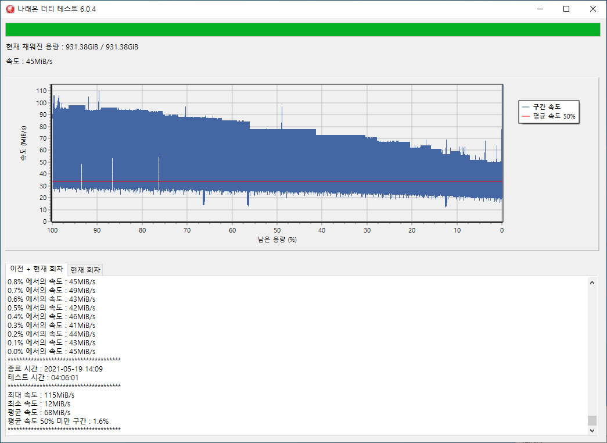Screen dimensions: 607x443
Task: Select the 이전 + 현재 회차 tab
Action: point(37,269)
